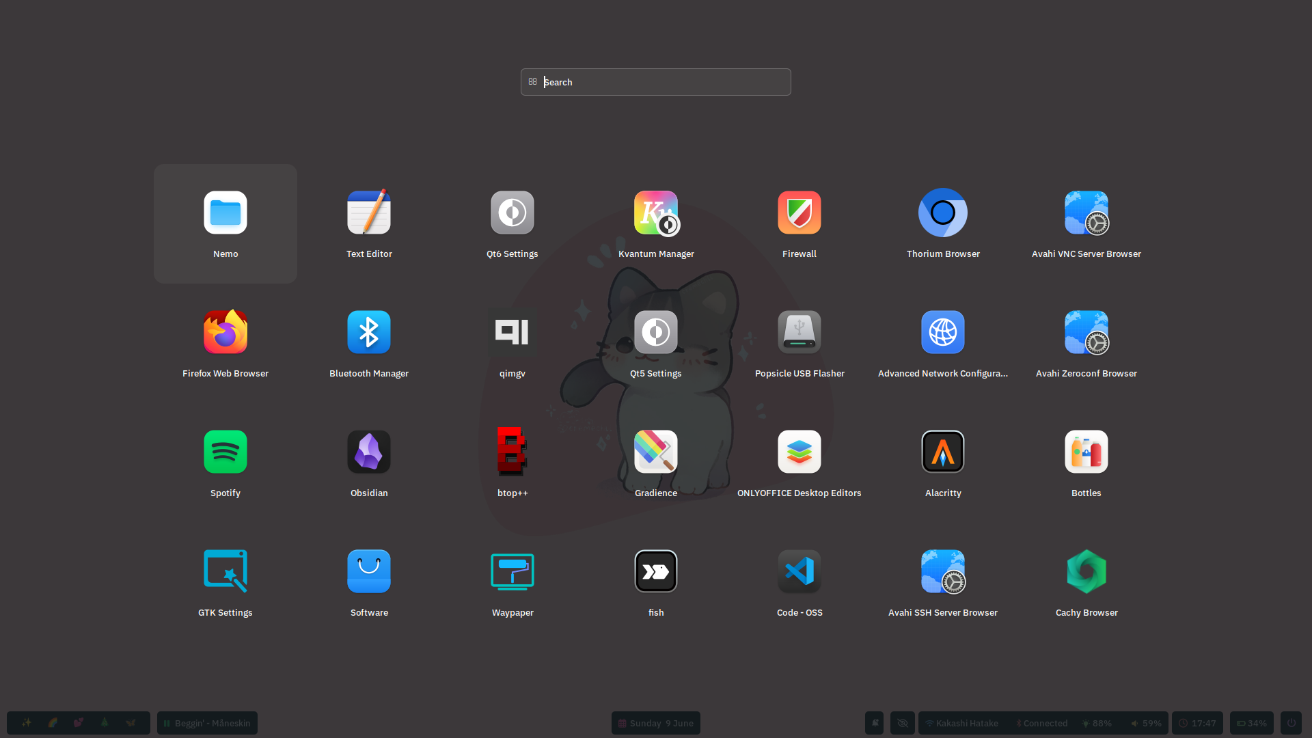This screenshot has height=738, width=1312.
Task: Select Reggin' - Måneskin in taskbar
Action: (206, 723)
